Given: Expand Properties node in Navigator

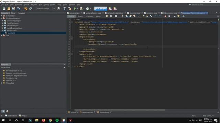Looking at the screenshot, I should point(2,83).
